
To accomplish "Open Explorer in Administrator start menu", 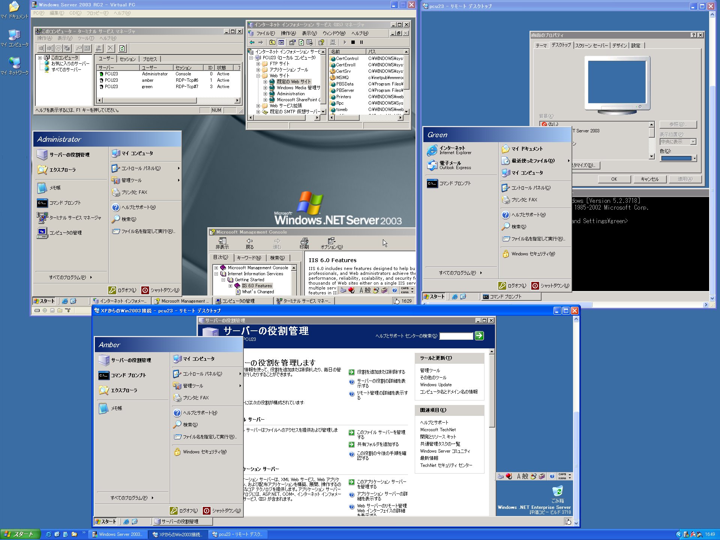I will [x=56, y=170].
